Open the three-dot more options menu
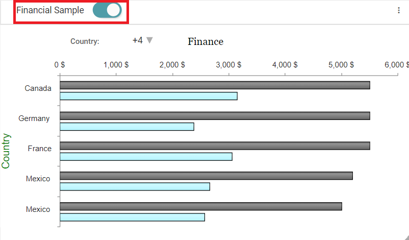The width and height of the screenshot is (409, 240). 399,10
